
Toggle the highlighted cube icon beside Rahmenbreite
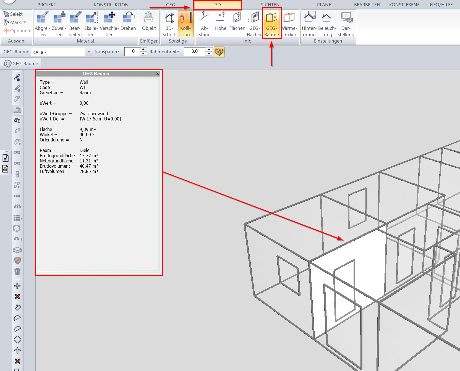tap(219, 52)
